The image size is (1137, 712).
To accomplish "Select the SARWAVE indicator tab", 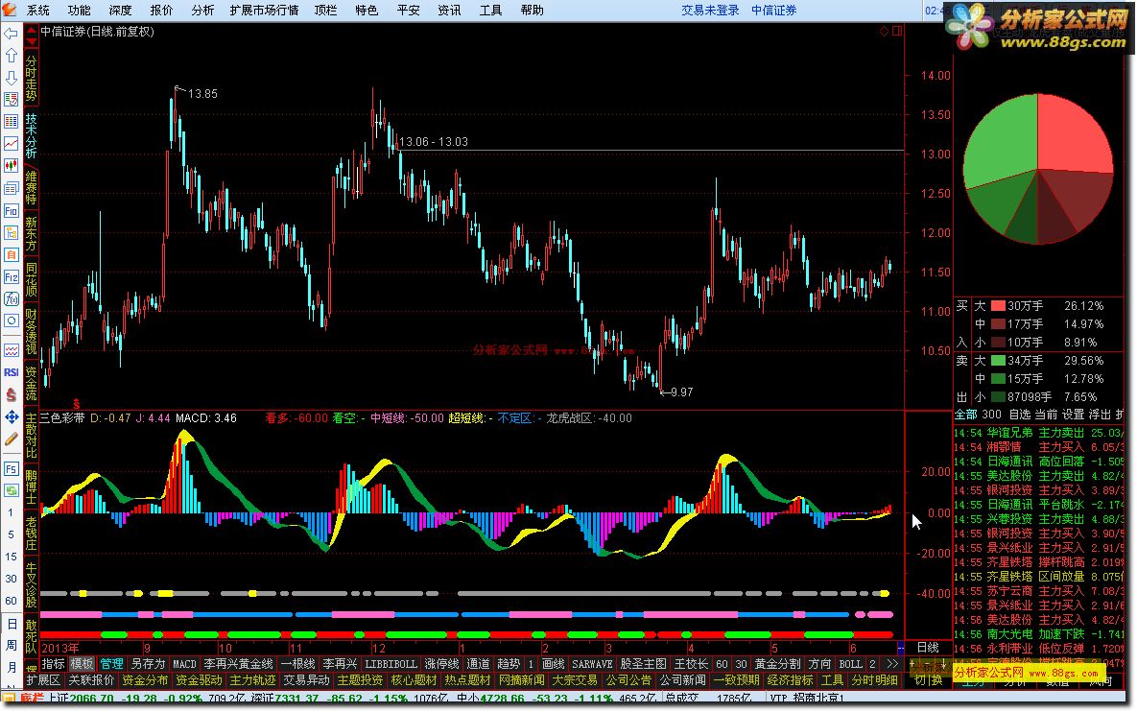I will 592,663.
